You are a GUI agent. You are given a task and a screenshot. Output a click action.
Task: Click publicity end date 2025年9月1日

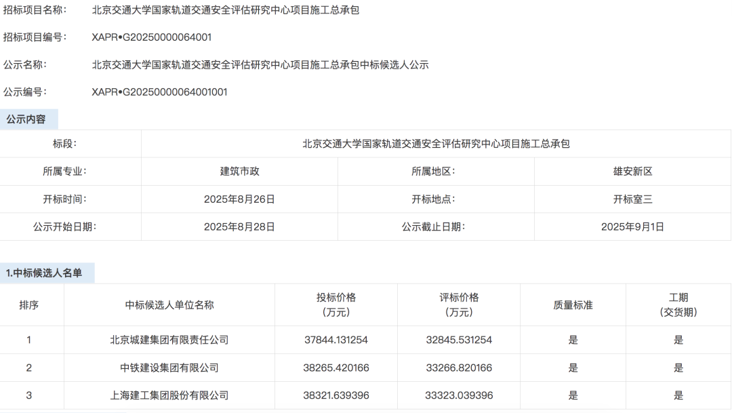pyautogui.click(x=633, y=227)
